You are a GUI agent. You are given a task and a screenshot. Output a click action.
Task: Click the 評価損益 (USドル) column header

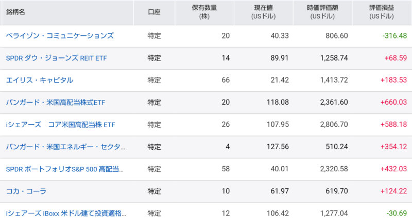pos(382,12)
